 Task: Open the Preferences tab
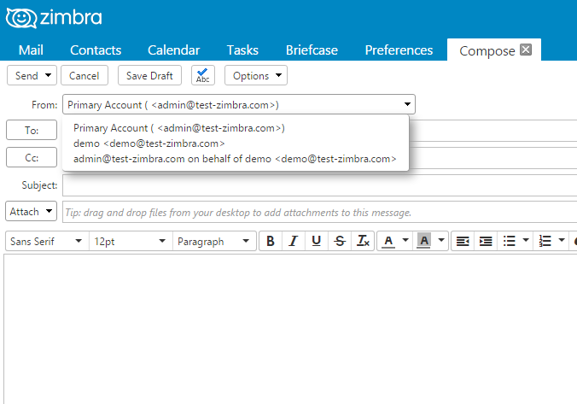tap(399, 50)
